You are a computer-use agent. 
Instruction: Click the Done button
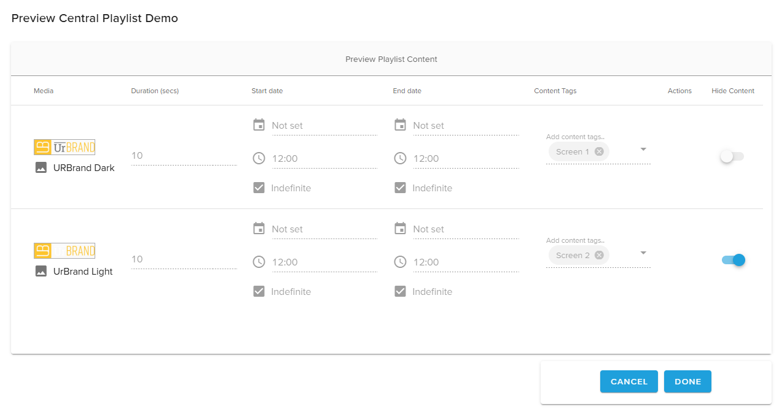tap(687, 381)
